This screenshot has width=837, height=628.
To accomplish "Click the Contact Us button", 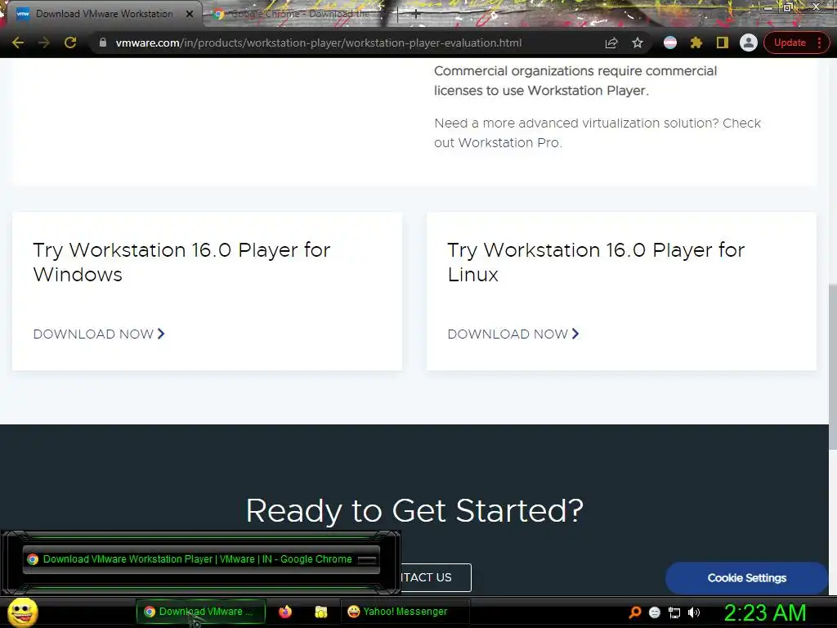I will pos(436,578).
